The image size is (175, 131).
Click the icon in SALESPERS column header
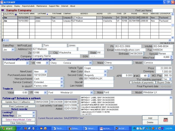(16, 14)
